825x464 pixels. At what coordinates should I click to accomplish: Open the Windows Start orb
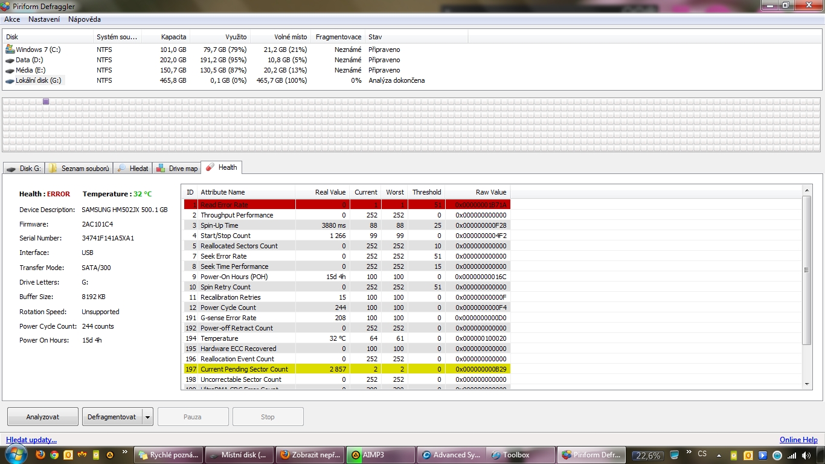click(x=16, y=455)
